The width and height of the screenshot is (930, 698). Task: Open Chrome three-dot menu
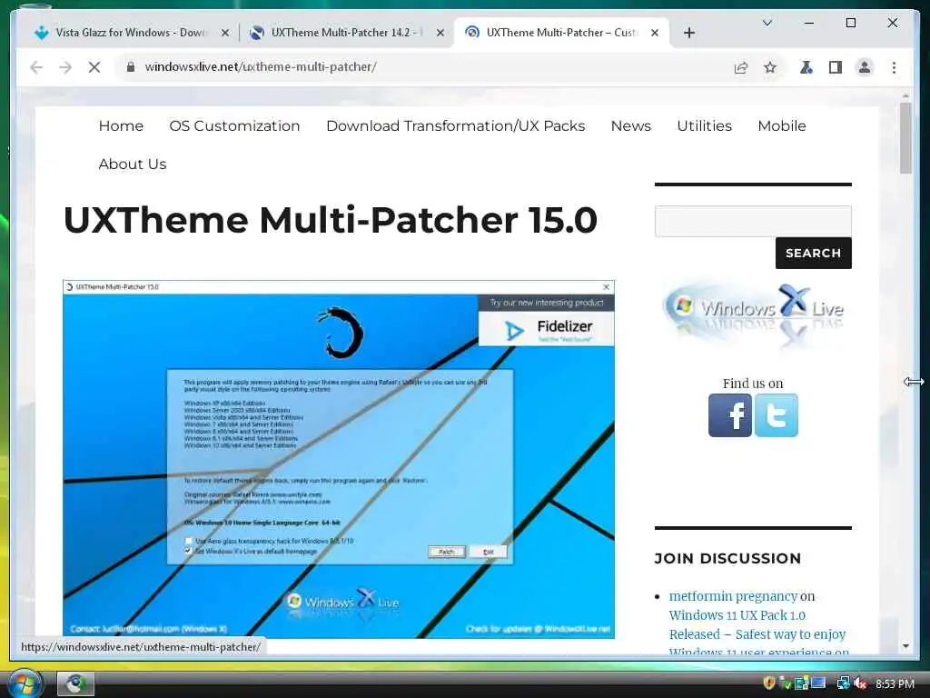tap(894, 67)
